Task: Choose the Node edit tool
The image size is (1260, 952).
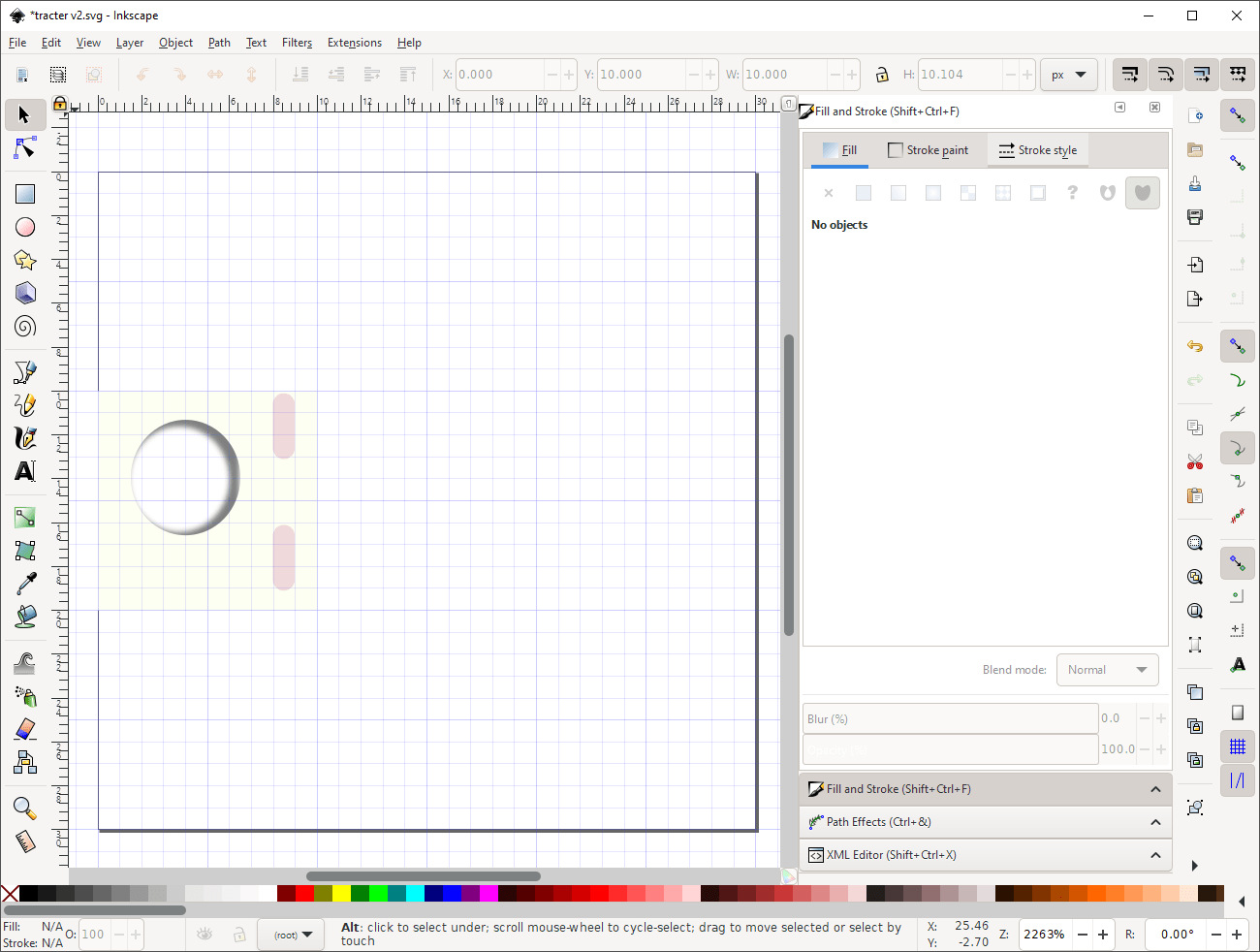Action: point(25,148)
